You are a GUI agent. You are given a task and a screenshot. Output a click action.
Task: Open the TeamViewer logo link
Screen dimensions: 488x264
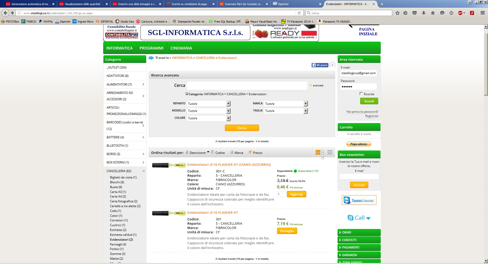[359, 200]
